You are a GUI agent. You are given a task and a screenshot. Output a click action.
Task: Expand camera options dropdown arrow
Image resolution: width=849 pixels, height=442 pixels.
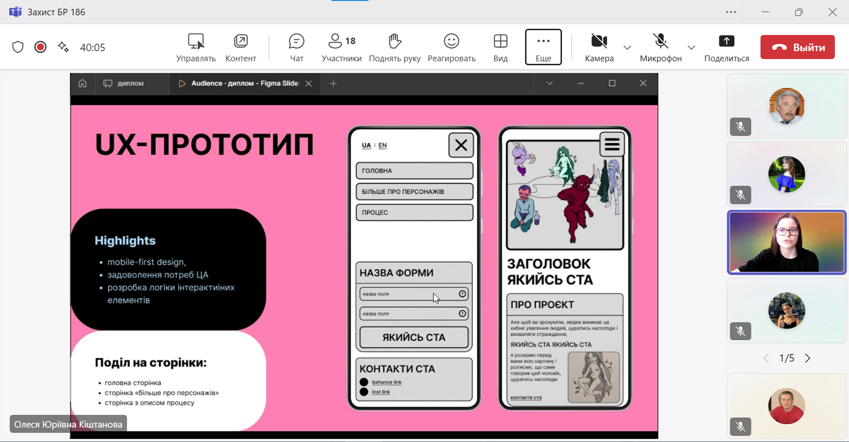627,47
